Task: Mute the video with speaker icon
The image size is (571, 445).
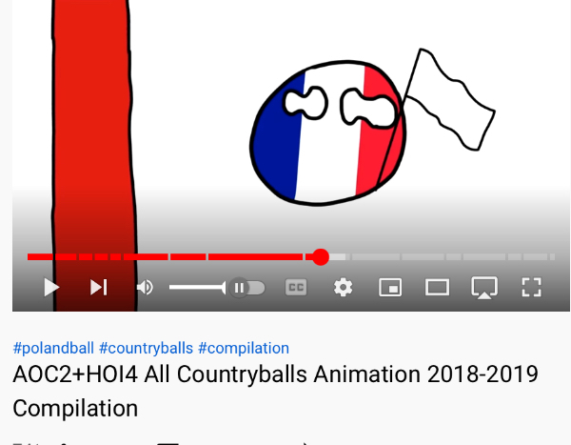Action: tap(145, 288)
